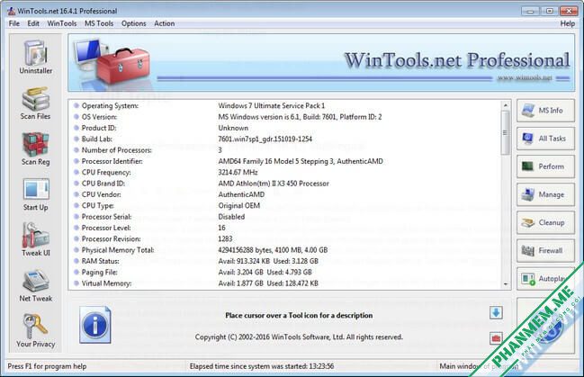
Task: Select the Processor Identifier row
Action: click(285, 161)
